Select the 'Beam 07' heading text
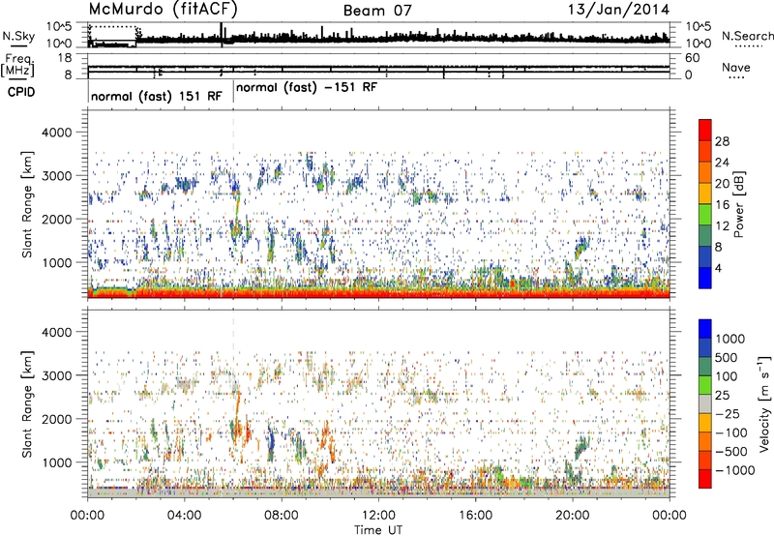774x536 pixels. [377, 11]
